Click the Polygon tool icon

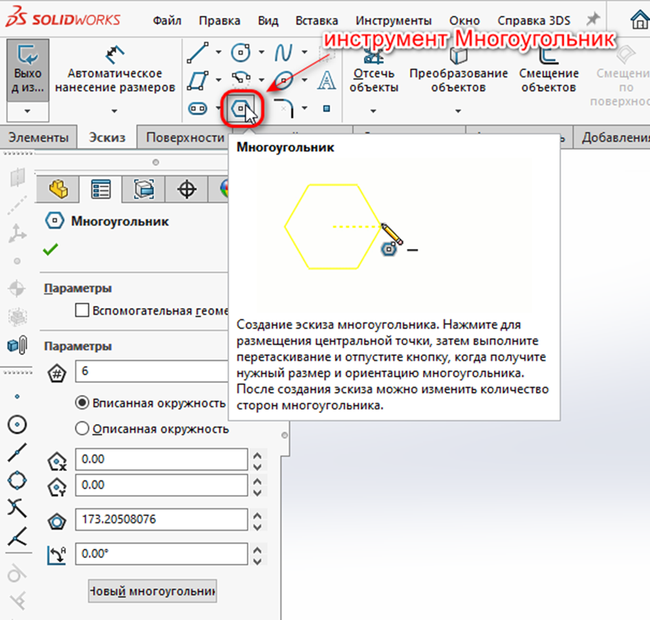pyautogui.click(x=241, y=109)
